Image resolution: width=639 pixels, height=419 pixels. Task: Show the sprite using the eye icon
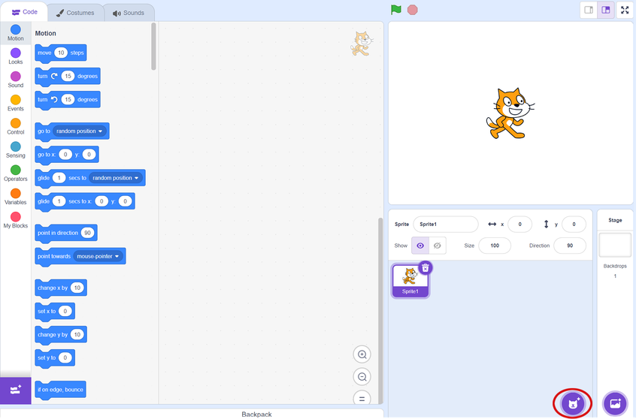click(x=422, y=247)
